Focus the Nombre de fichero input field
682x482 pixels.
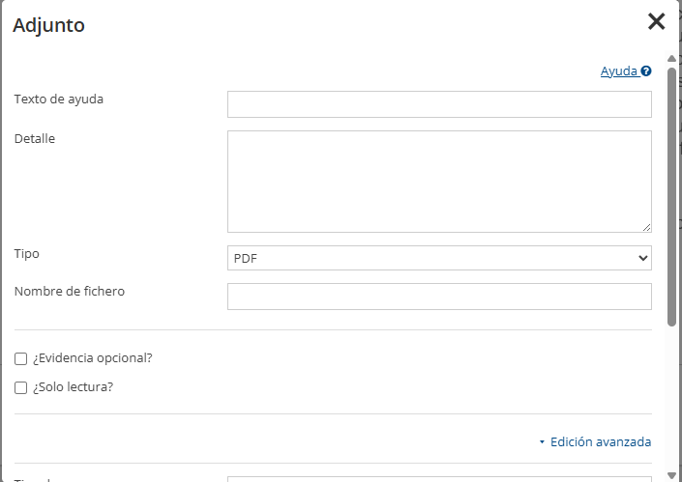[439, 297]
